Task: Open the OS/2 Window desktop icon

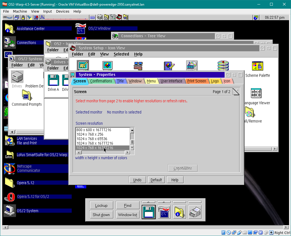Action: (x=81, y=28)
